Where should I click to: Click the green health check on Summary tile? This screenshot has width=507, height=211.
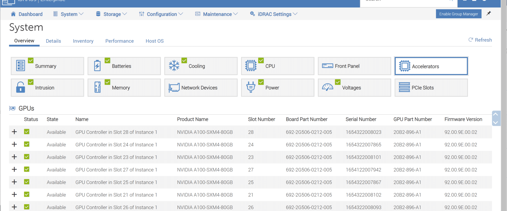pyautogui.click(x=31, y=60)
